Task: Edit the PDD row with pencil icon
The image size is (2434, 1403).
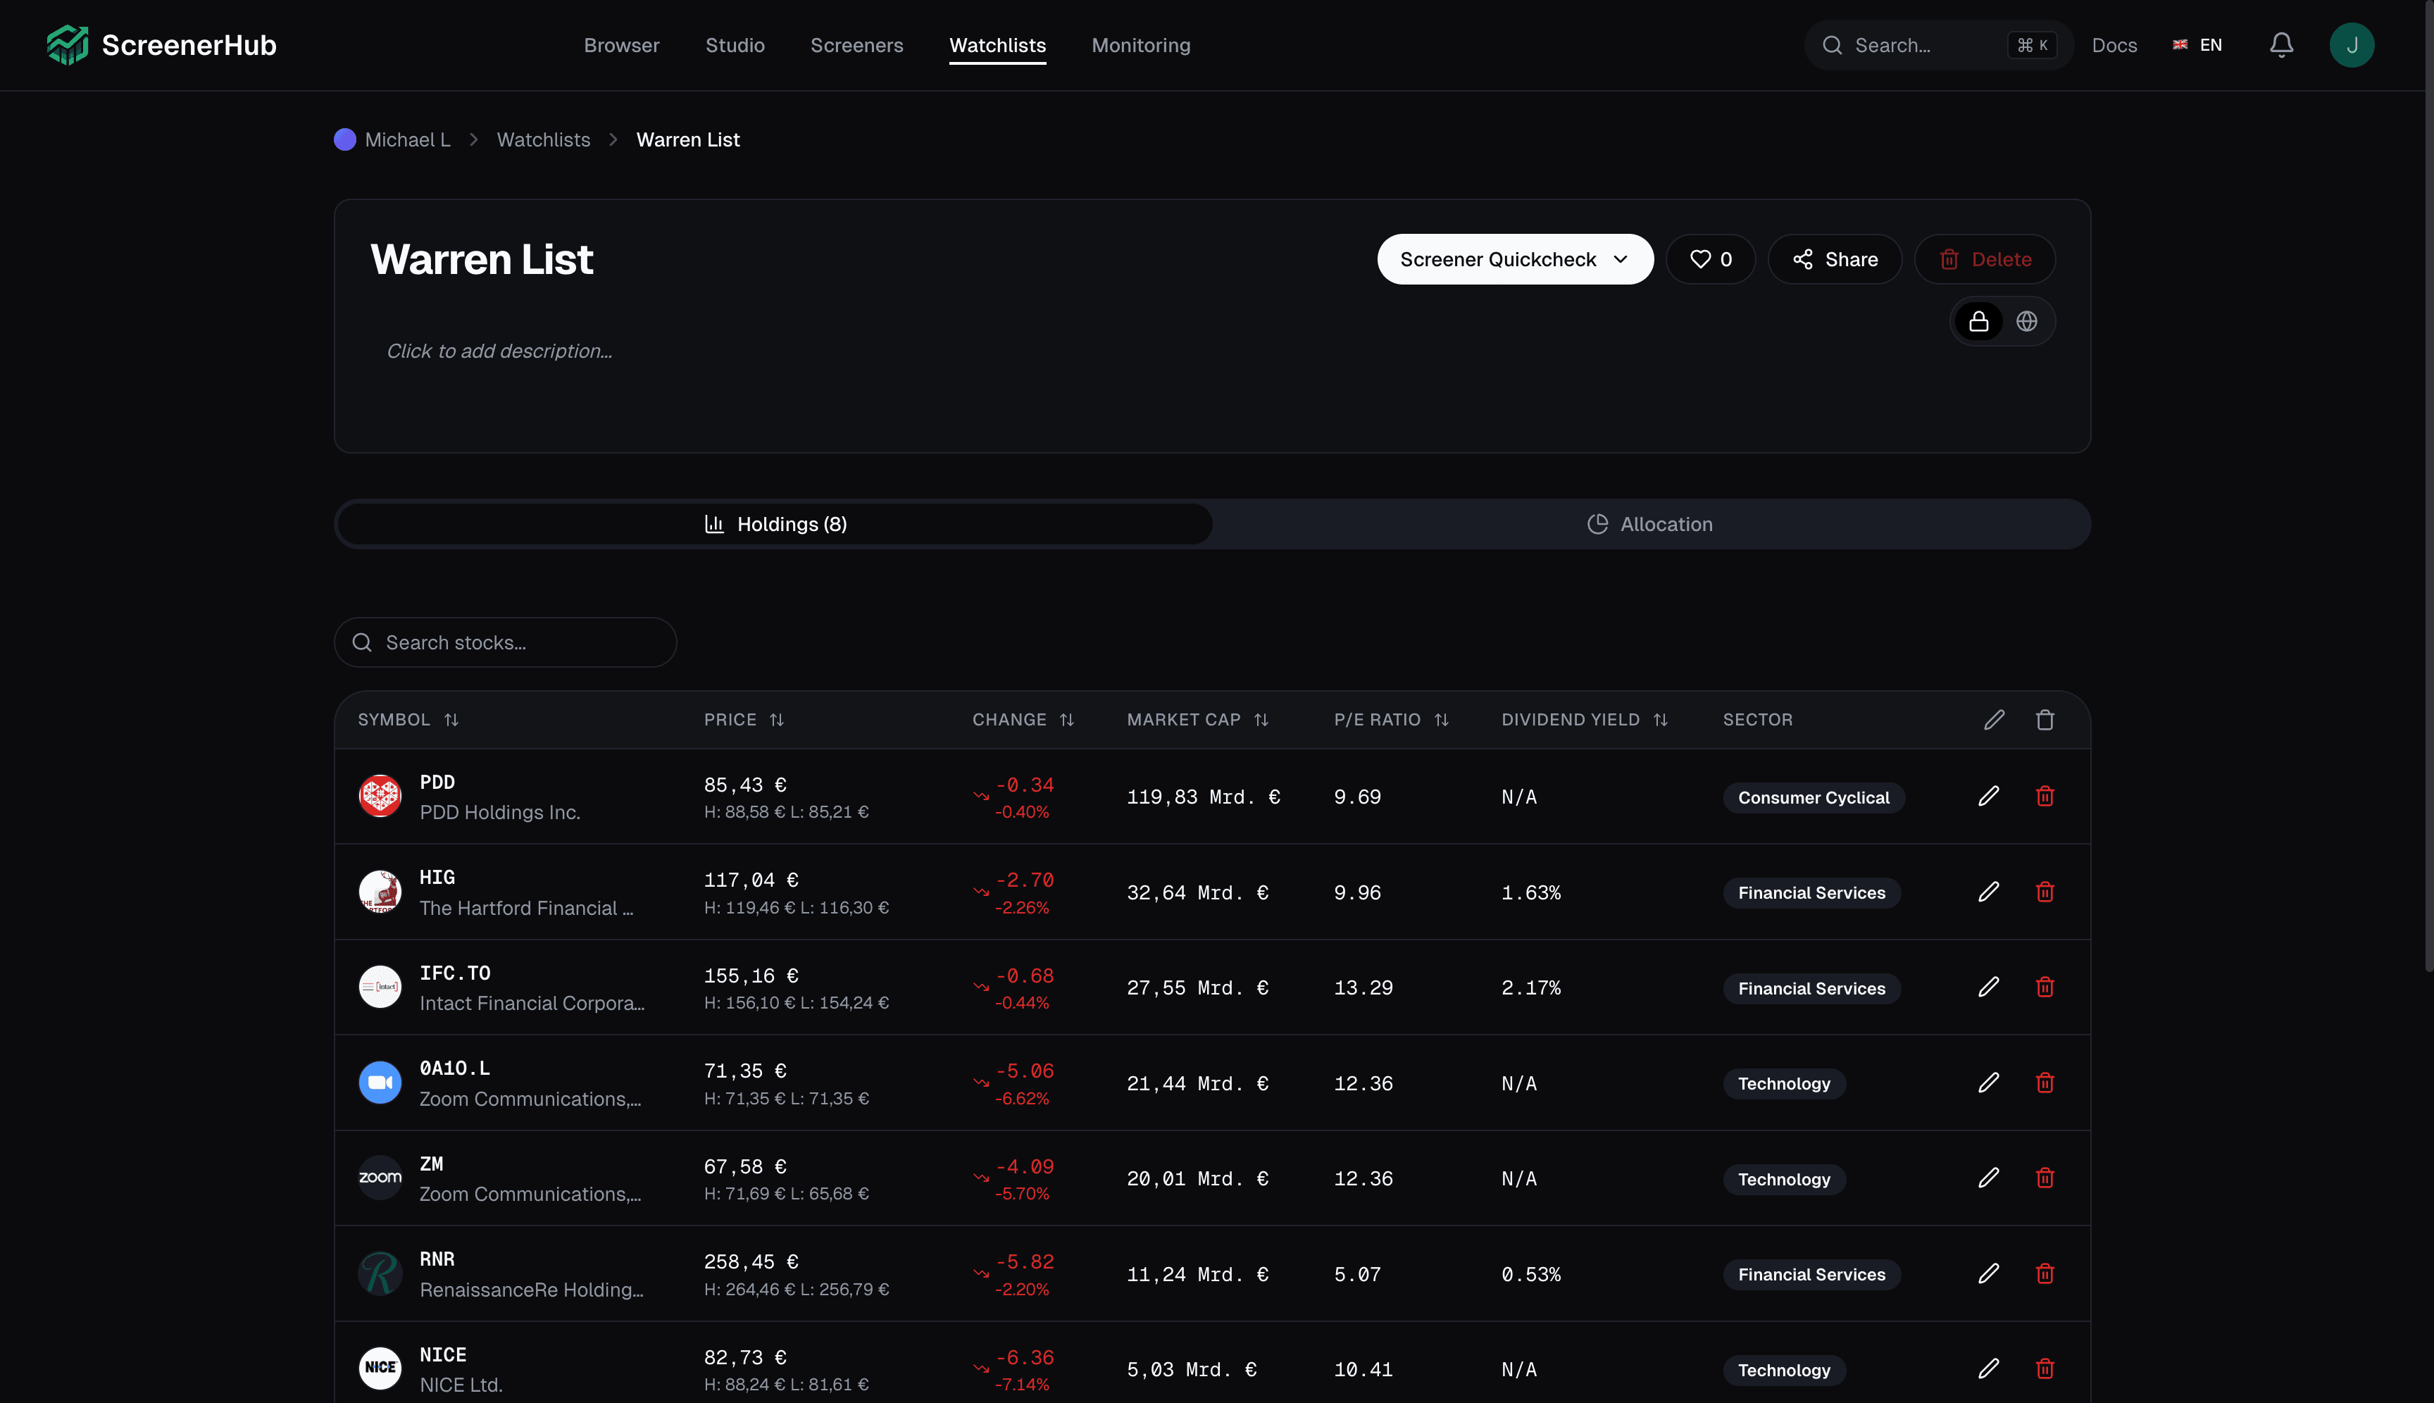Action: (1988, 796)
